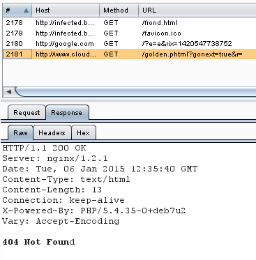
Task: Click the /golden.phtml URL cell
Action: [x=192, y=54]
